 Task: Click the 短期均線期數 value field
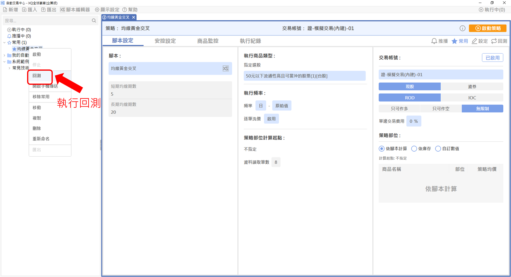click(170, 94)
